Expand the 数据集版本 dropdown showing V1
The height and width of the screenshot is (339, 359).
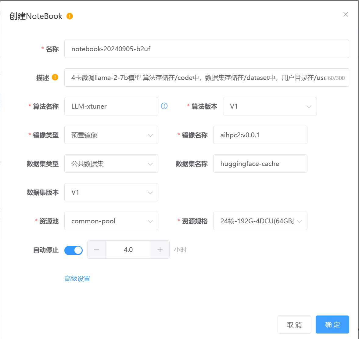(x=111, y=192)
